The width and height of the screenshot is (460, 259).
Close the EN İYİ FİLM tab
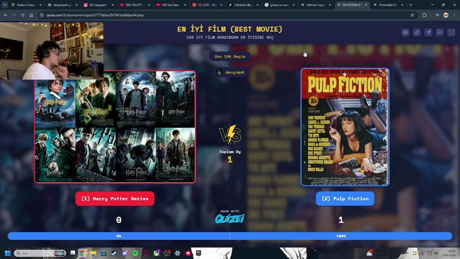coord(366,5)
